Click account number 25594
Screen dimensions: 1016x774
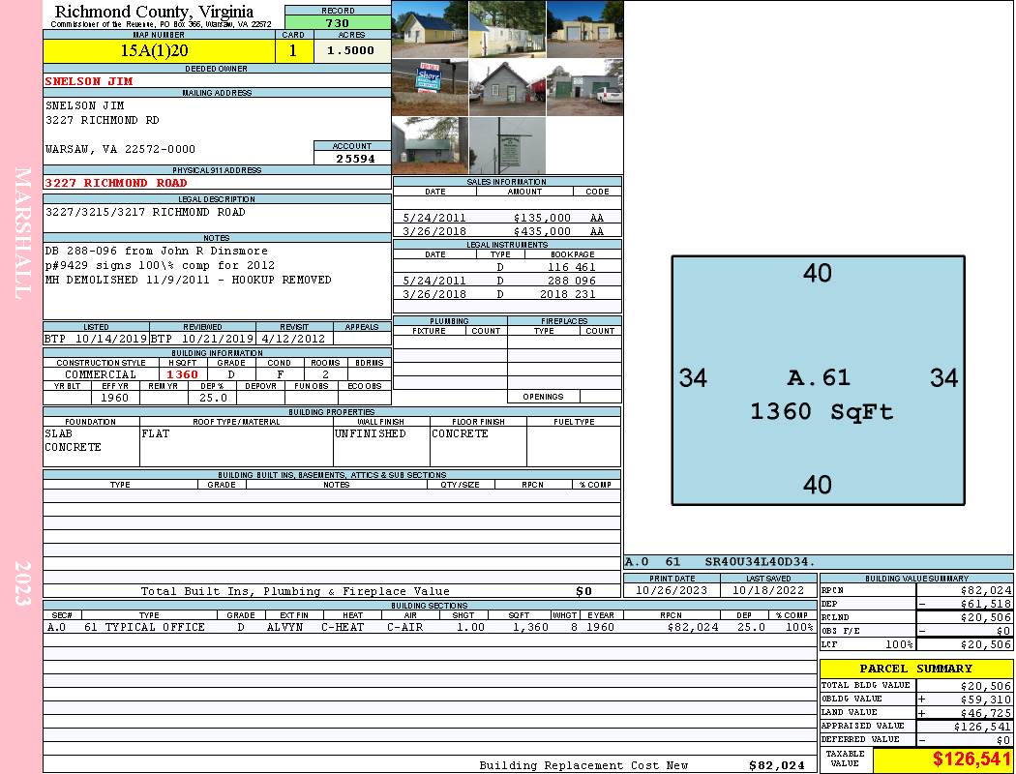(x=355, y=159)
